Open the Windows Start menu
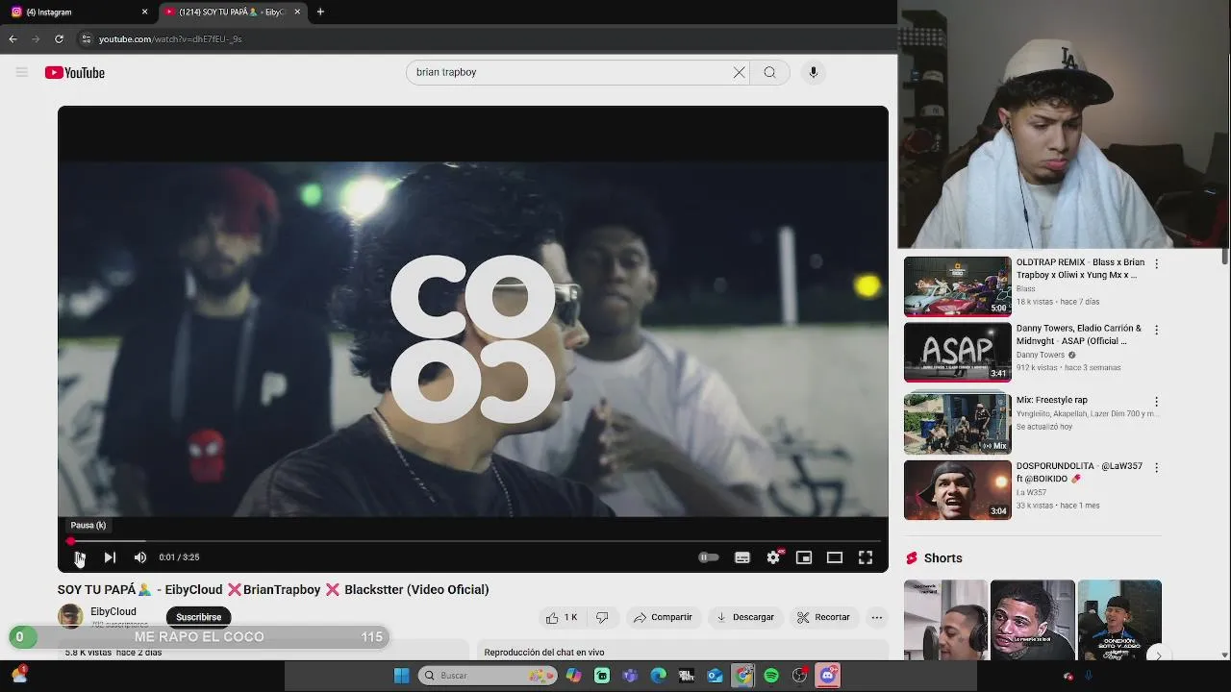1231x692 pixels. tap(401, 676)
